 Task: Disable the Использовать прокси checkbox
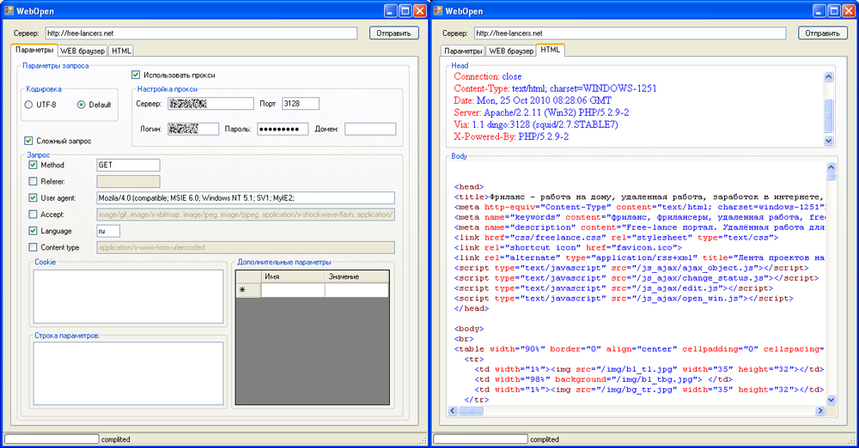pyautogui.click(x=136, y=75)
